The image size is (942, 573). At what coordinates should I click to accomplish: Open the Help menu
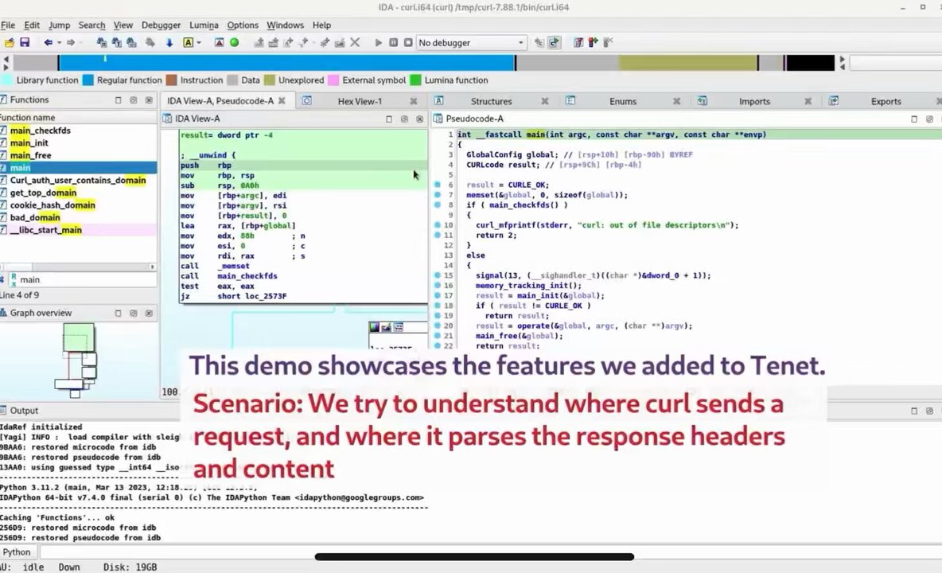(x=321, y=25)
